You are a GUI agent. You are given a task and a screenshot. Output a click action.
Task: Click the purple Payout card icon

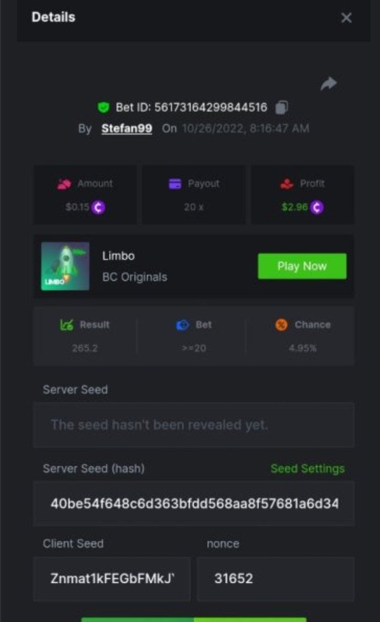(175, 184)
